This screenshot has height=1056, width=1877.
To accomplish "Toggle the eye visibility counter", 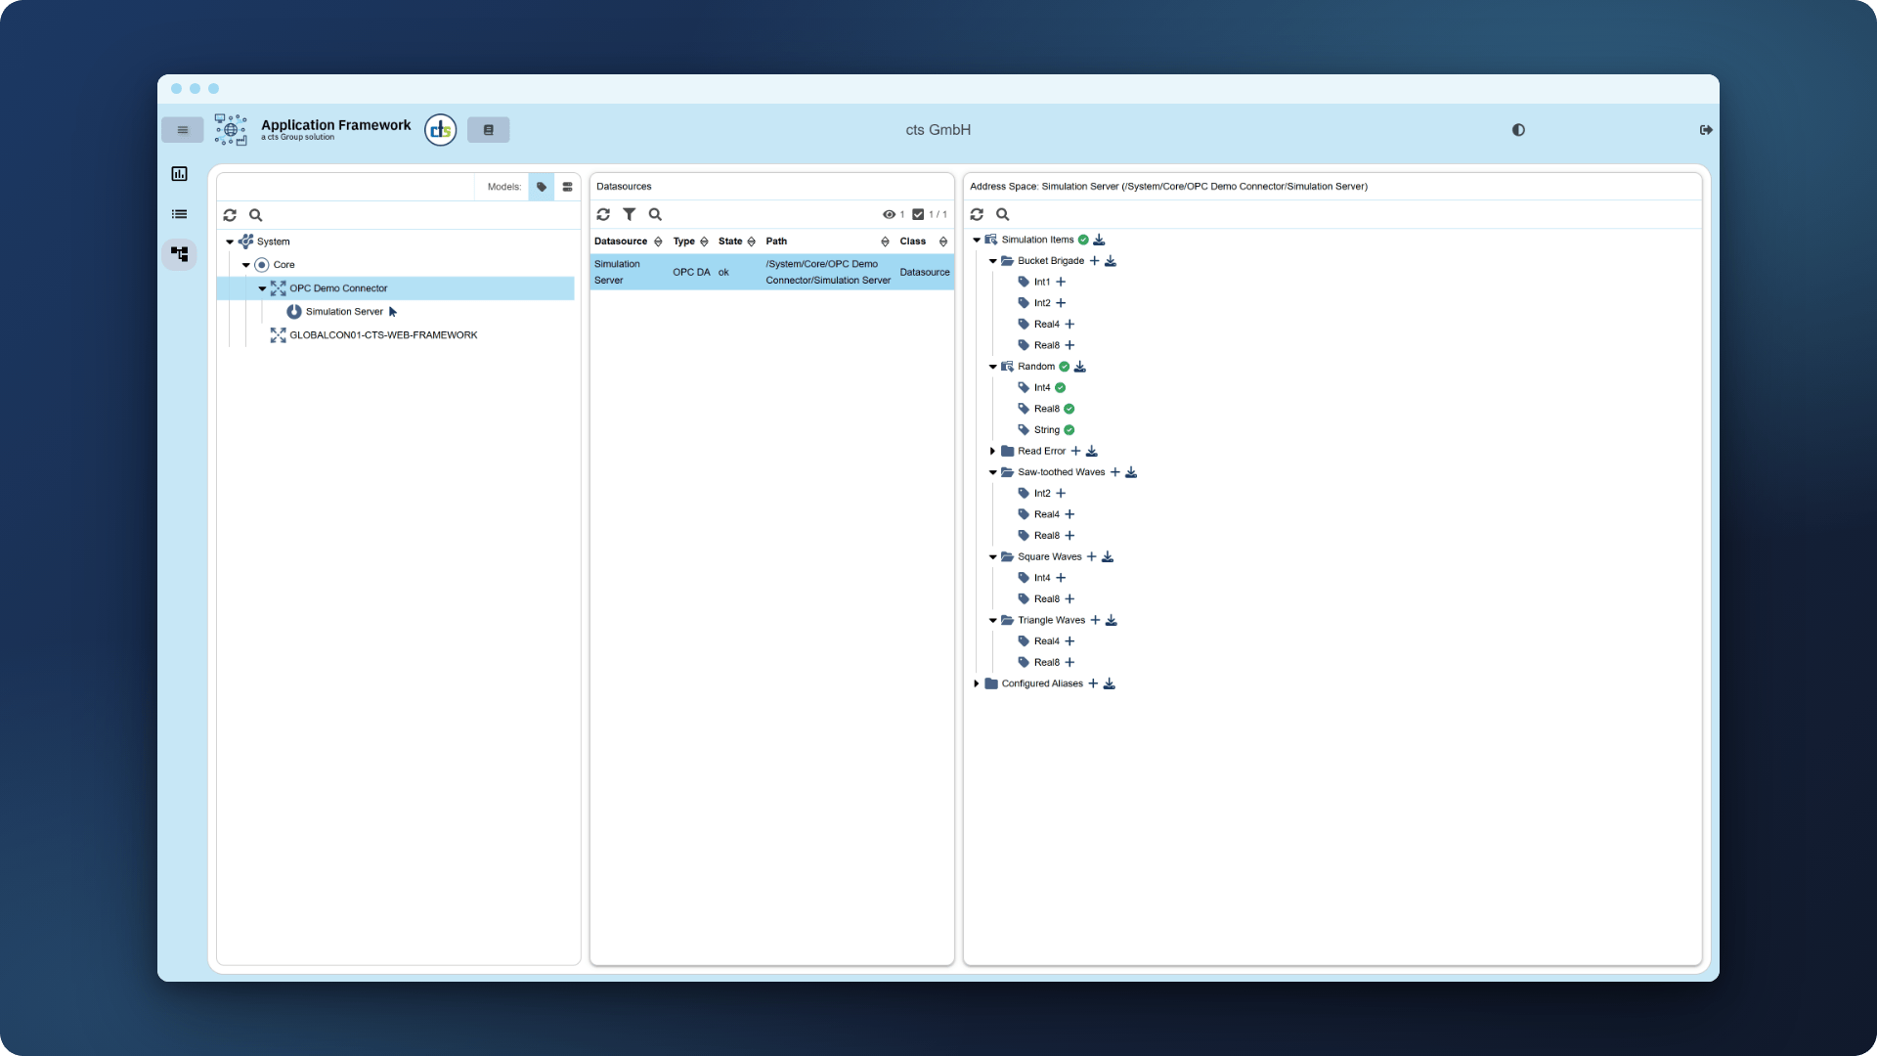I will point(894,214).
